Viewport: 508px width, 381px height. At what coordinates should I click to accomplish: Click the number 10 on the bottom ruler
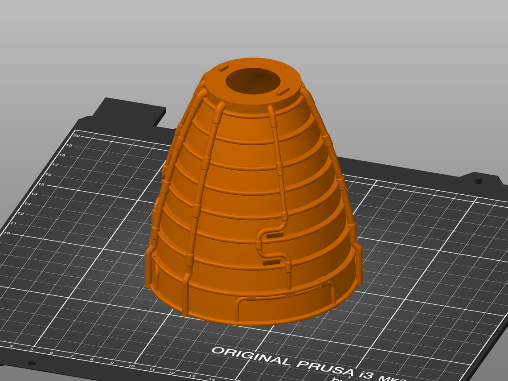[x=132, y=366]
